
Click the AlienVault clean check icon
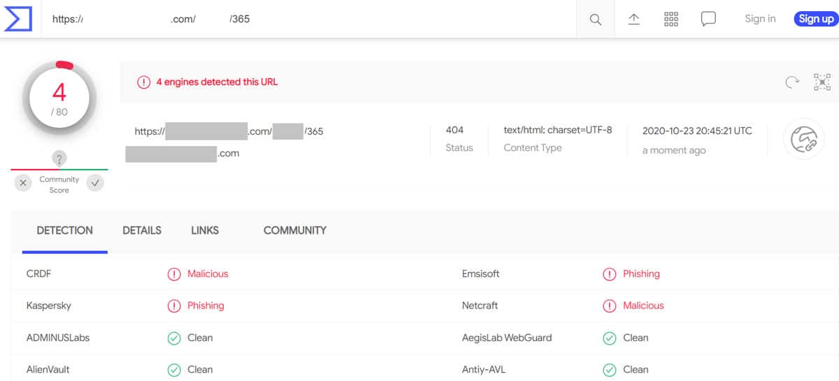[x=174, y=370]
